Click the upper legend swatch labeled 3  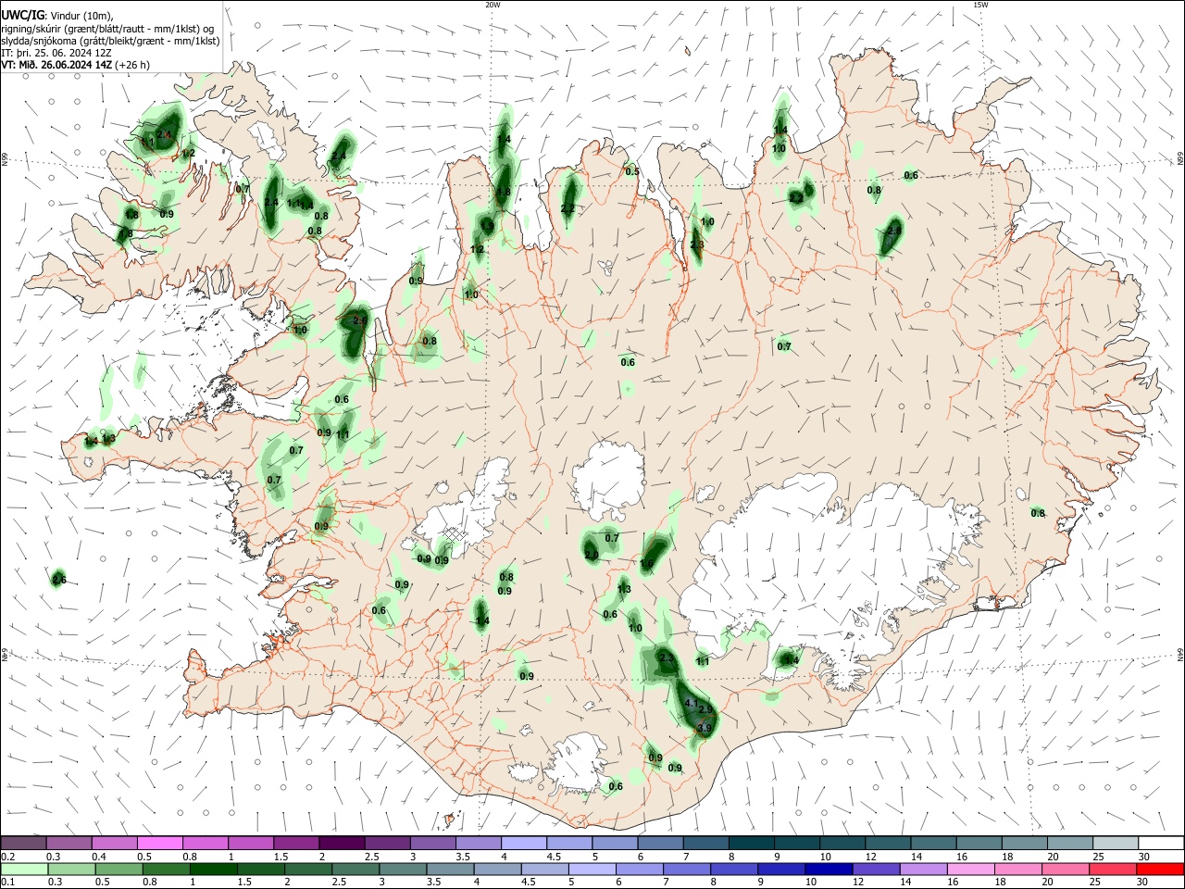tap(433, 843)
